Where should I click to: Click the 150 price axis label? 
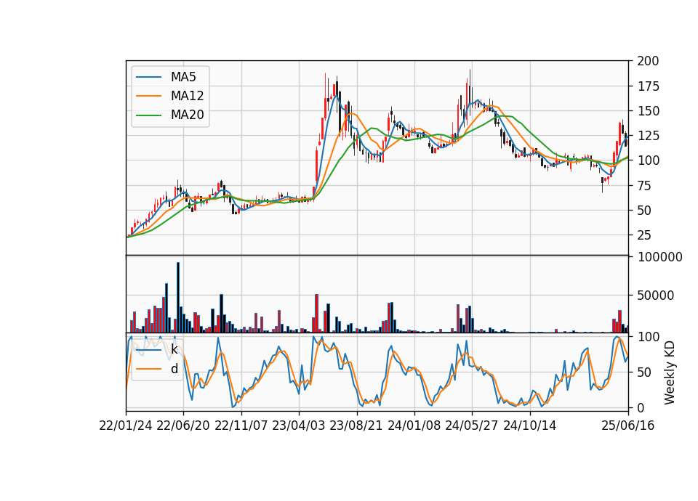pyautogui.click(x=648, y=110)
